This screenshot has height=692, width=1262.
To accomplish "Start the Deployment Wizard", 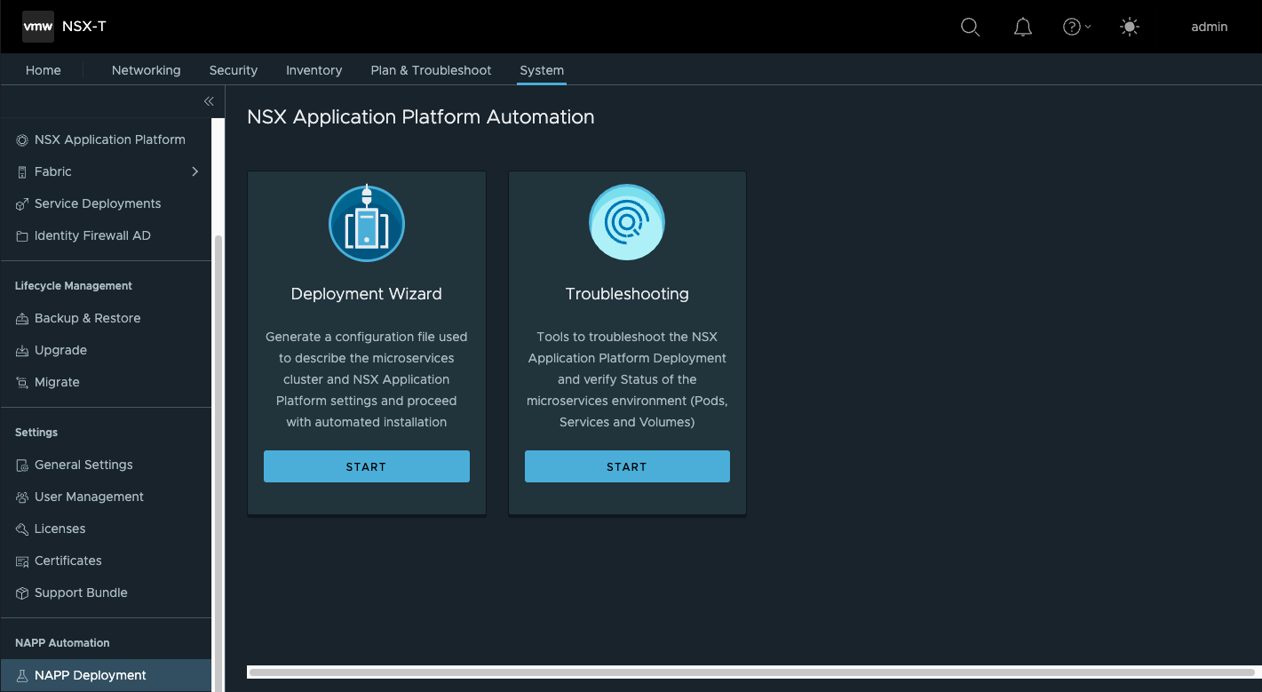I will point(366,466).
